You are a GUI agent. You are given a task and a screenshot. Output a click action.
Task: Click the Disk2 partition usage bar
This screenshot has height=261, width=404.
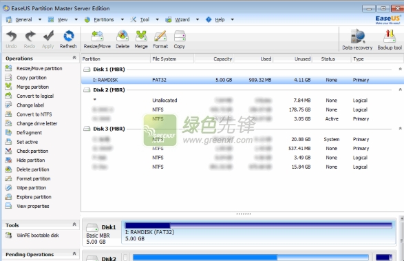[x=251, y=257]
